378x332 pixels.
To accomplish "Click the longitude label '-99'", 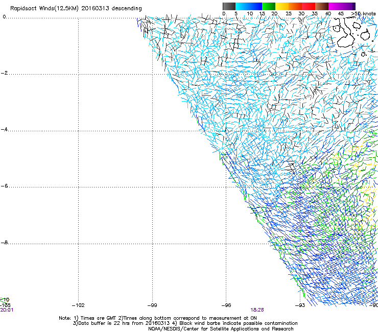I will tap(152, 305).
